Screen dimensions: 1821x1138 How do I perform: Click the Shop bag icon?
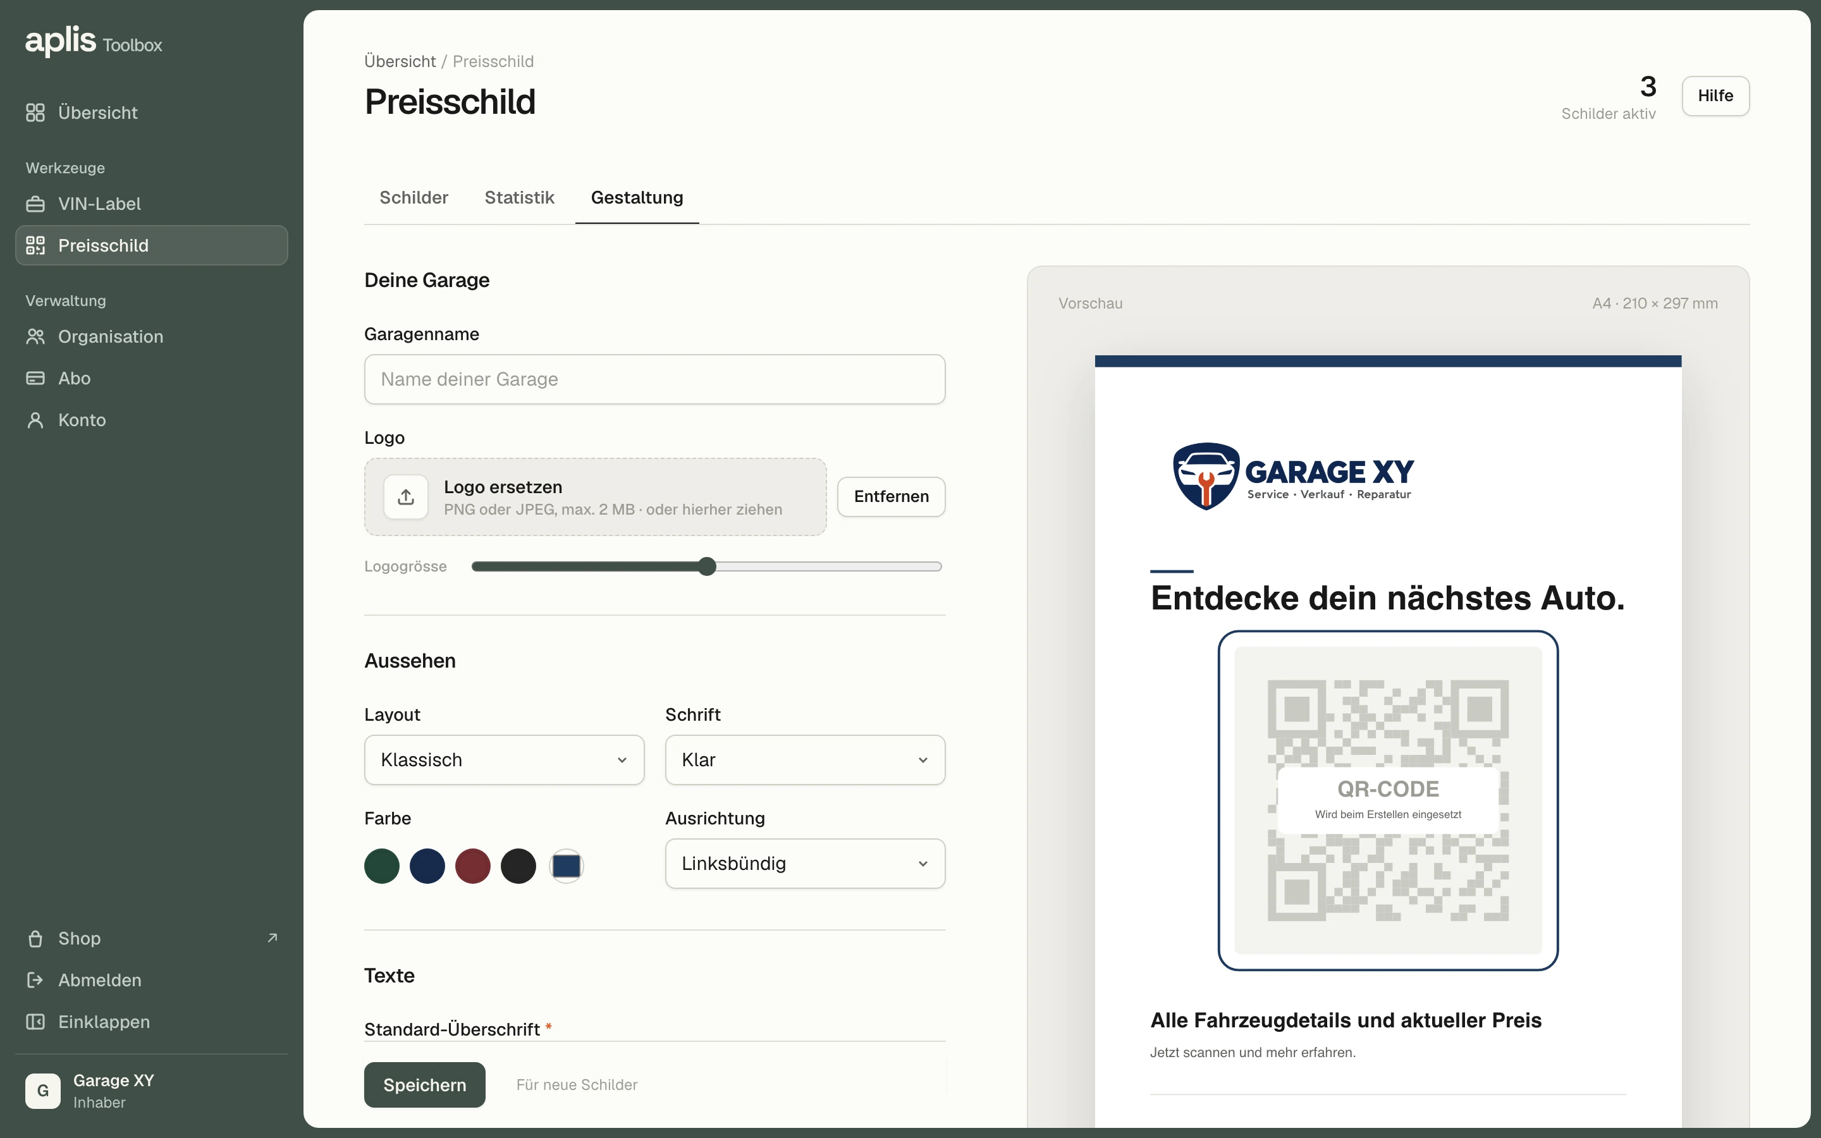pyautogui.click(x=35, y=939)
